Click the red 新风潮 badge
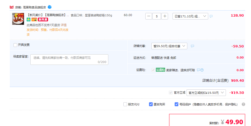Screen dimensions: 251x126 coord(43,20)
